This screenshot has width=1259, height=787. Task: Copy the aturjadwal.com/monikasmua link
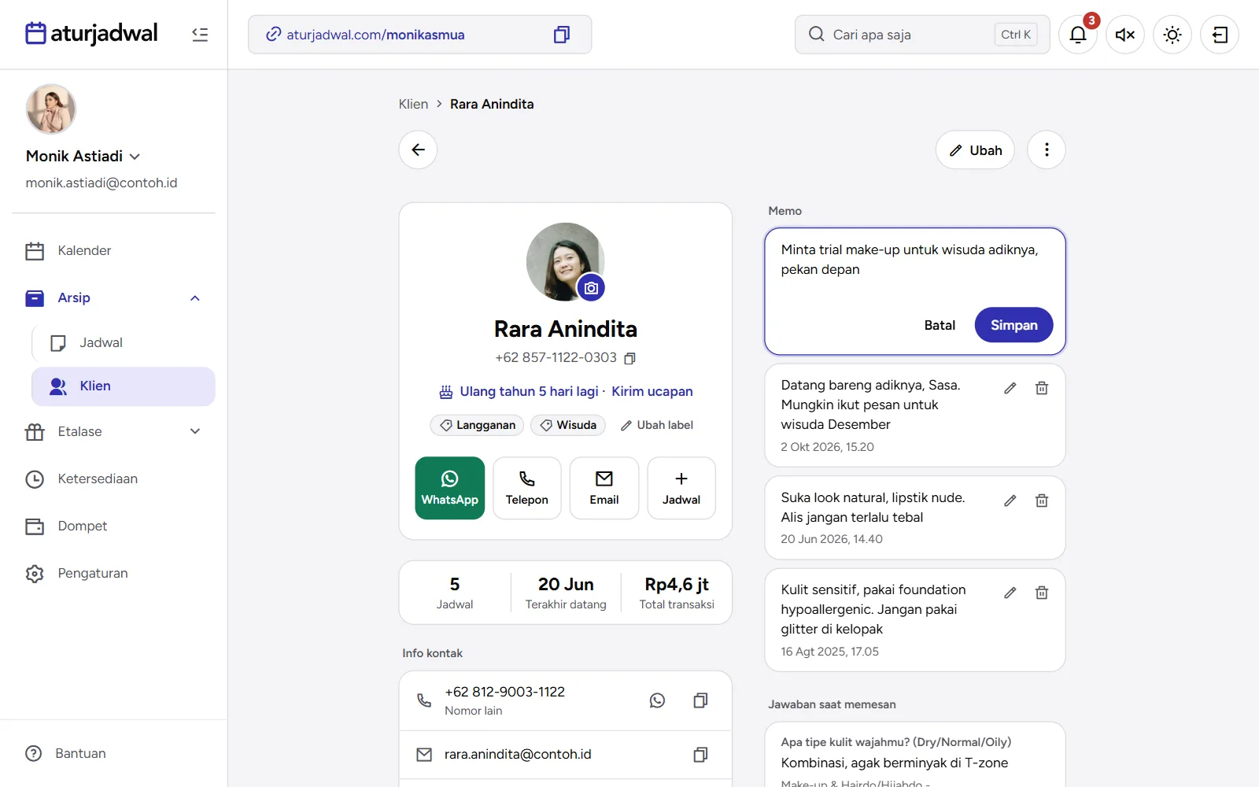(x=561, y=35)
